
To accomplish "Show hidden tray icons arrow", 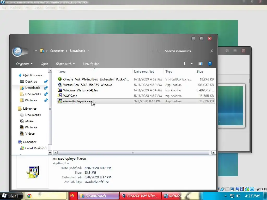I will tap(226, 196).
